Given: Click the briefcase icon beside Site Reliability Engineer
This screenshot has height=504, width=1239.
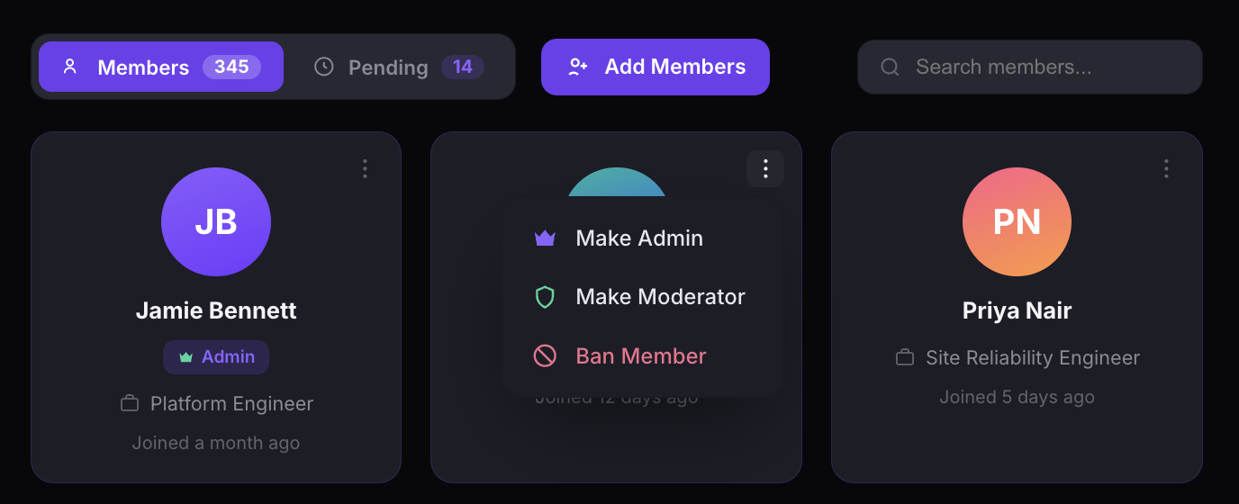Looking at the screenshot, I should coord(905,357).
